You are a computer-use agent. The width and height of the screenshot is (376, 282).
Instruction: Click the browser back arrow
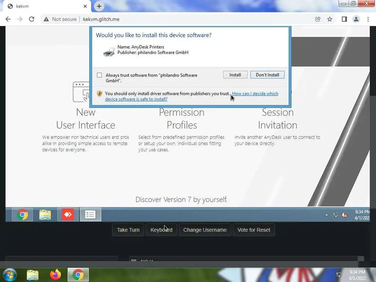(x=8, y=19)
